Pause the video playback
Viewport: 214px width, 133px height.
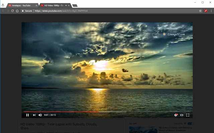click(27, 115)
